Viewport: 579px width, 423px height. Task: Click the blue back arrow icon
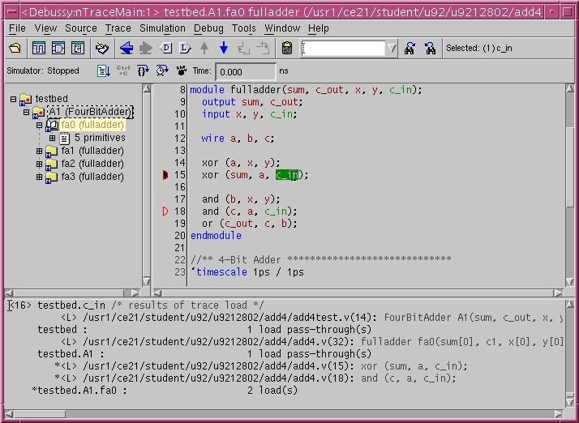(126, 49)
